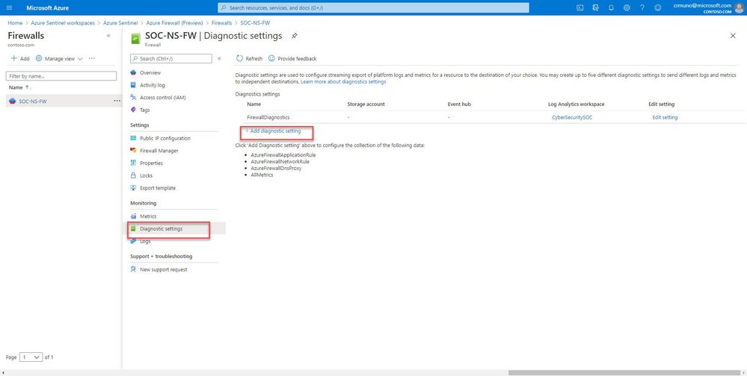Go to Azure Firewall (Preview) breadcrumb

174,23
